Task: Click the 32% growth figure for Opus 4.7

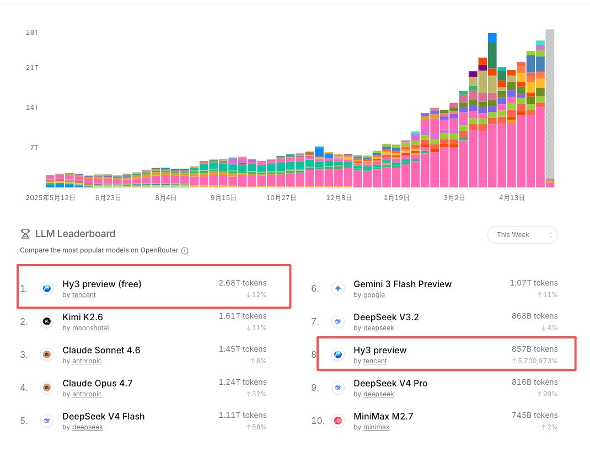Action: (x=256, y=394)
